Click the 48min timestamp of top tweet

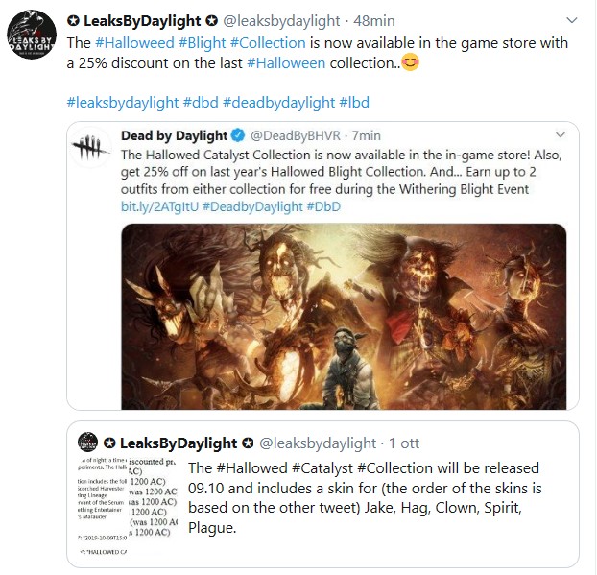[x=374, y=21]
